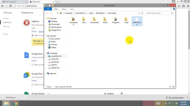Image resolution: width=190 pixels, height=106 pixels.
Task: Click the first Google Docs extension icon
Action: click(x=26, y=55)
